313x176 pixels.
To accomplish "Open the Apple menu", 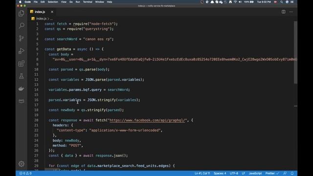I will point(20,2).
